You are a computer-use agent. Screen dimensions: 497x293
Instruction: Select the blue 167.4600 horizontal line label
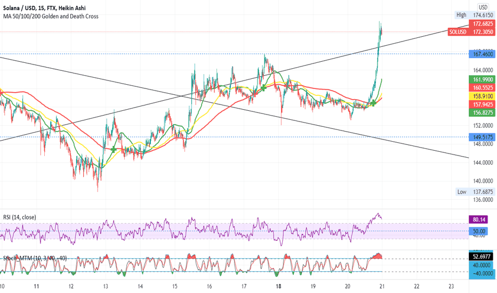[482, 54]
